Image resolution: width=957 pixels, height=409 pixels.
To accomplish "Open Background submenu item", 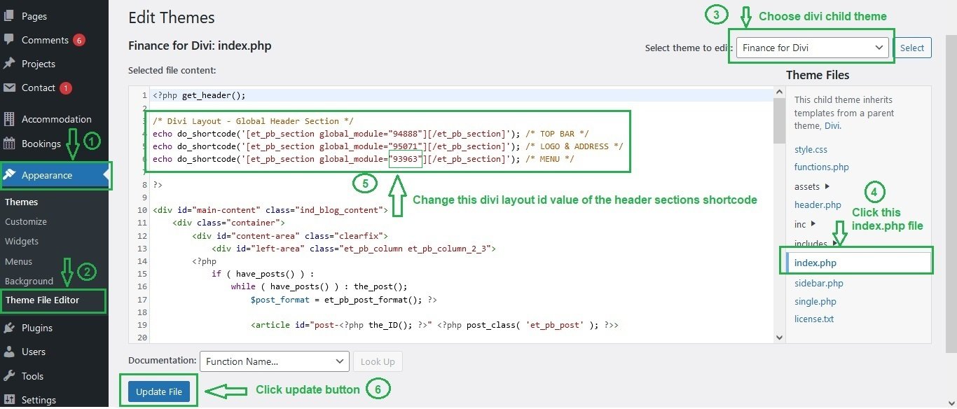I will [x=29, y=281].
